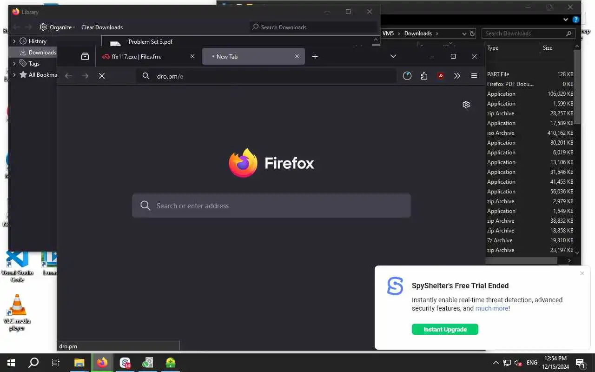The width and height of the screenshot is (595, 372).
Task: Open the Organize dropdown in Library
Action: click(x=57, y=27)
